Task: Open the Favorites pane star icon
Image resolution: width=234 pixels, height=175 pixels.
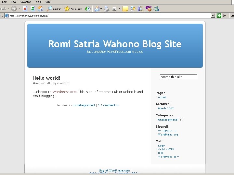Action: click(x=73, y=9)
